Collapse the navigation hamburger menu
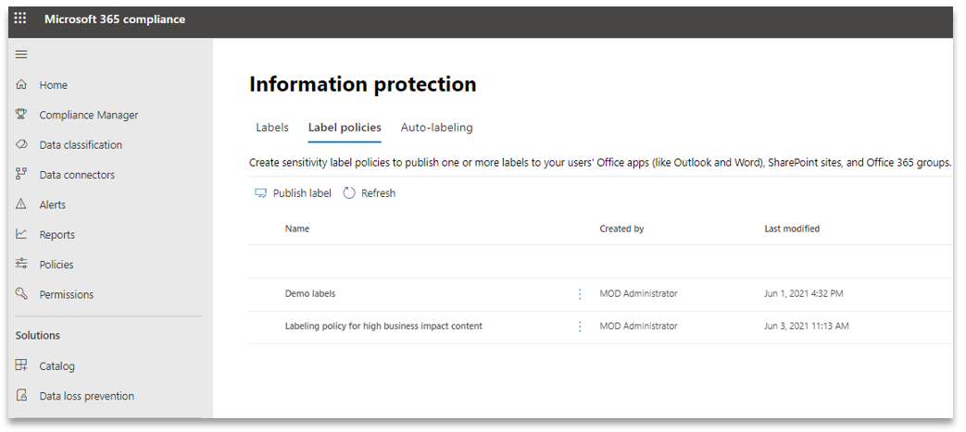Screen dimensions: 966x432 (x=21, y=55)
